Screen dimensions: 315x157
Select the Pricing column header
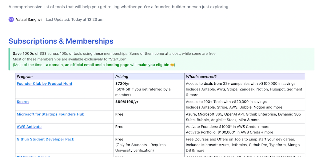pos(122,77)
